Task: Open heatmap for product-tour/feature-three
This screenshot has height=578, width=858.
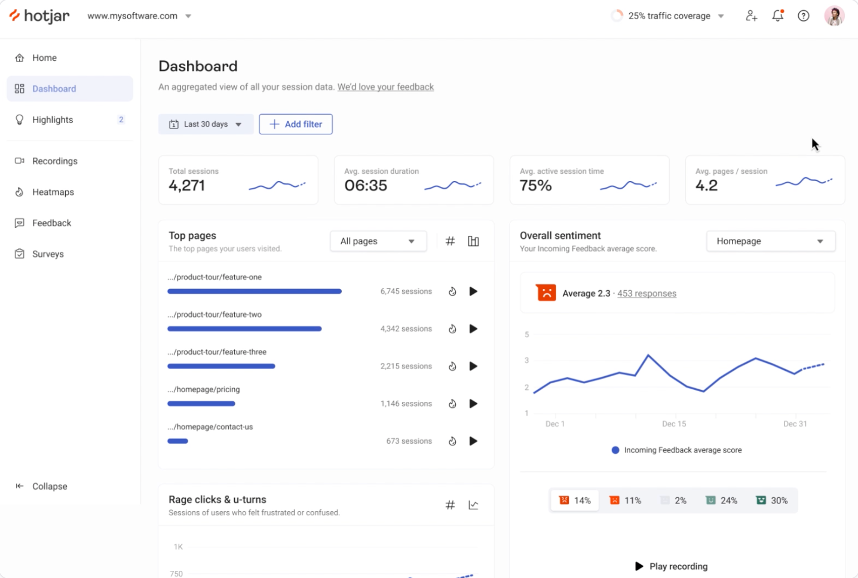Action: [x=452, y=366]
